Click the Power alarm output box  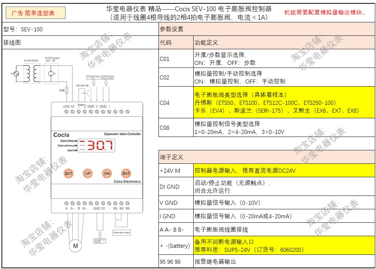[121, 232]
